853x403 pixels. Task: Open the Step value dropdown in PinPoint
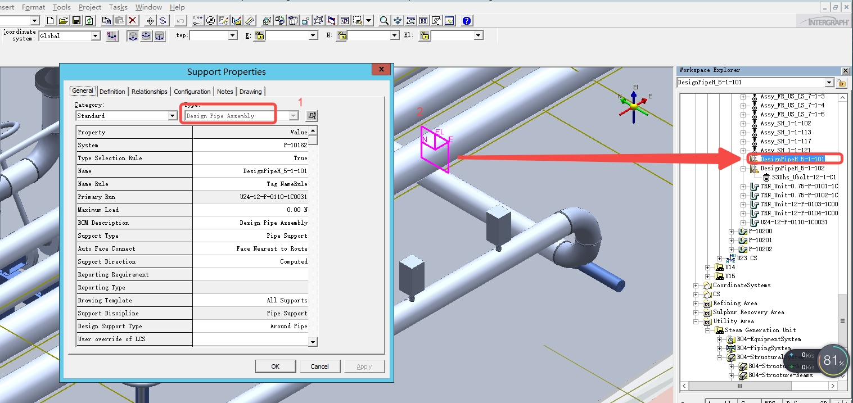coord(232,35)
